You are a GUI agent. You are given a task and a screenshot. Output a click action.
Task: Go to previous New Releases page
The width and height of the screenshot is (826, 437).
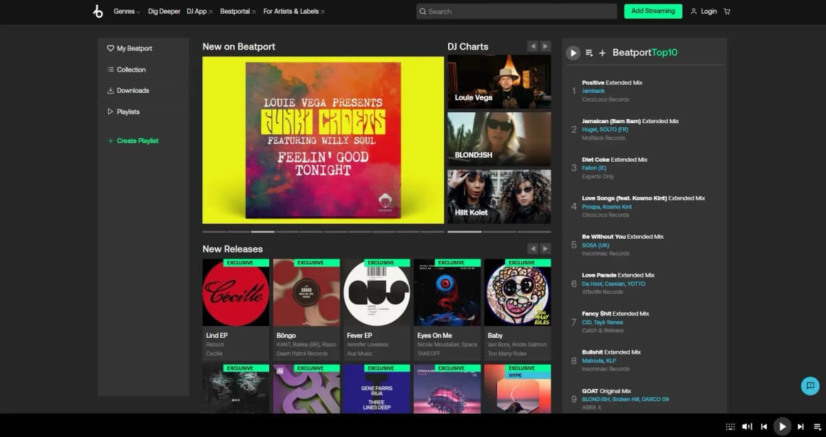coord(533,248)
